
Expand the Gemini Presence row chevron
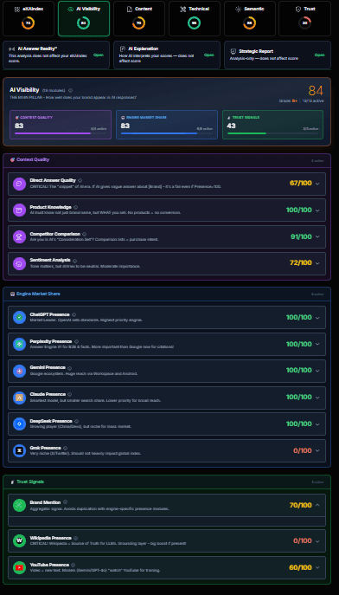(317, 371)
